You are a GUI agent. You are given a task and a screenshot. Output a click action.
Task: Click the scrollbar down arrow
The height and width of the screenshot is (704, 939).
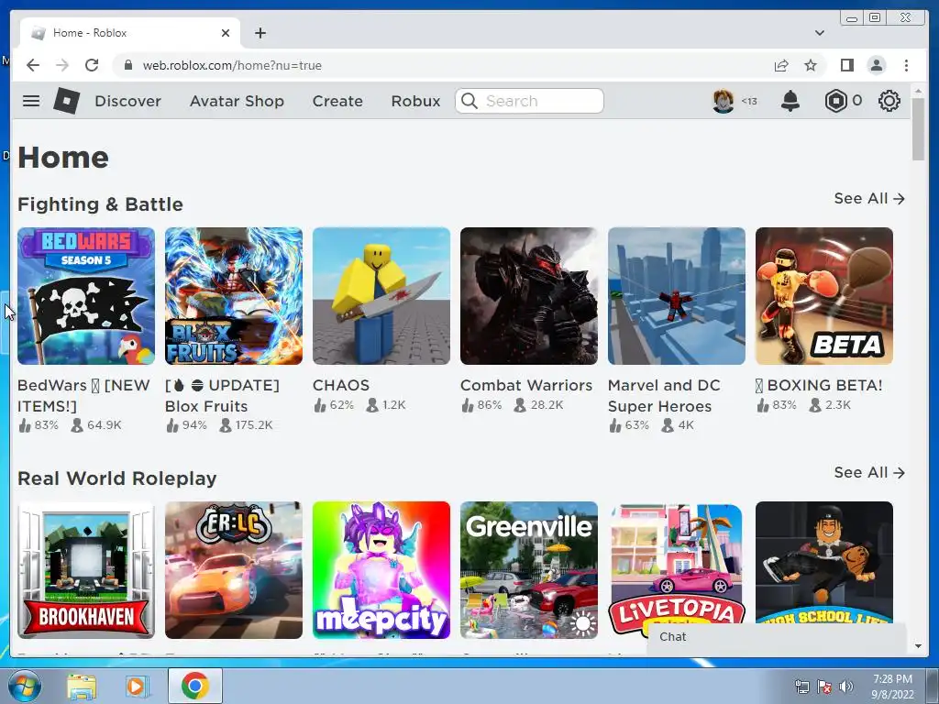(918, 646)
